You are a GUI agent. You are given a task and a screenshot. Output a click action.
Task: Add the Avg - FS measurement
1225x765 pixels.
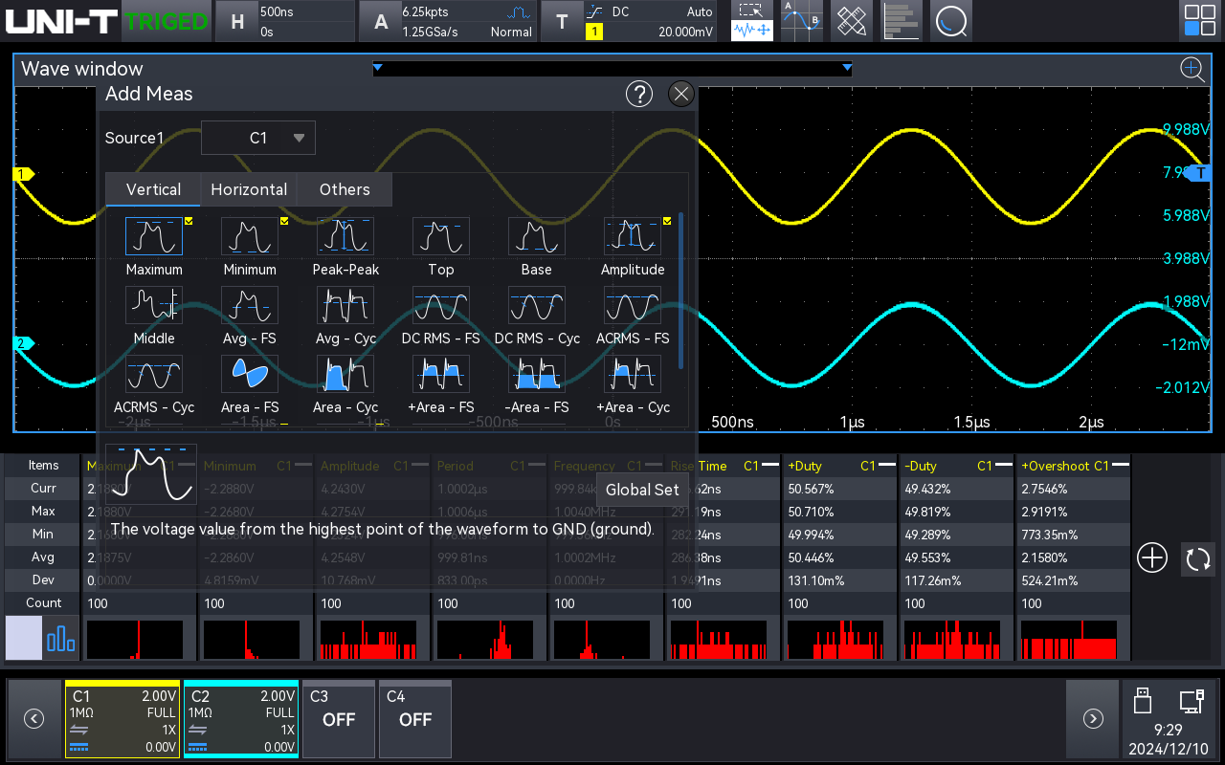[x=250, y=305]
